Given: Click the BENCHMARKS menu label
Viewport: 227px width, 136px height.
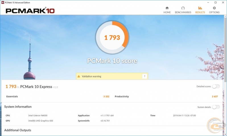Looking at the screenshot, I should (x=183, y=12).
